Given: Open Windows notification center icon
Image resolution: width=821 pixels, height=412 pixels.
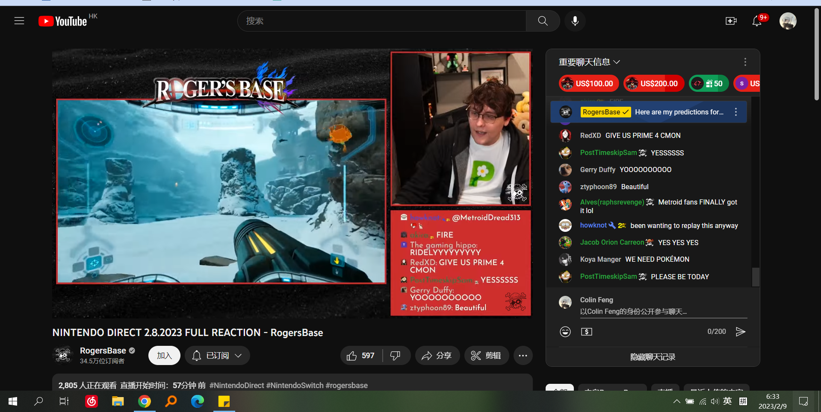Looking at the screenshot, I should [803, 401].
